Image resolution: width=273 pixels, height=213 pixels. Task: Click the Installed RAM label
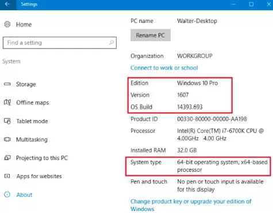pos(148,150)
